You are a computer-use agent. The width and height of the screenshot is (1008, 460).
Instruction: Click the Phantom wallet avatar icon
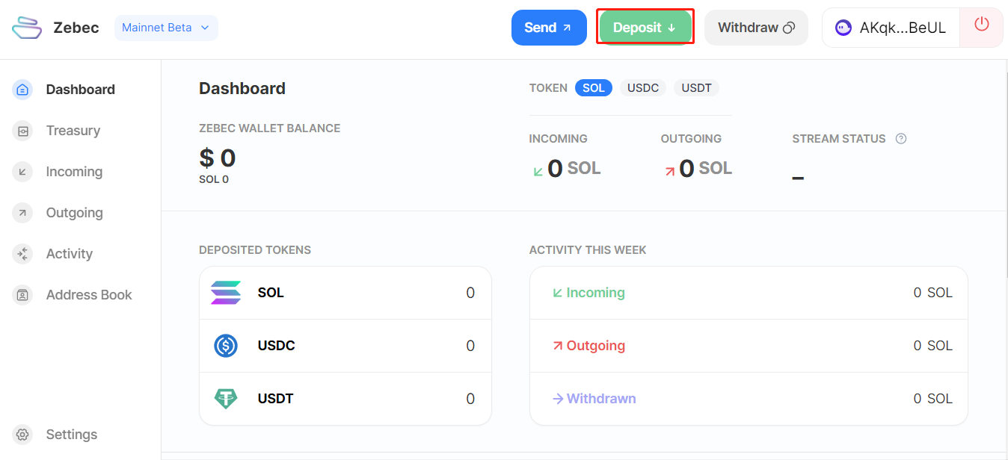tap(843, 28)
